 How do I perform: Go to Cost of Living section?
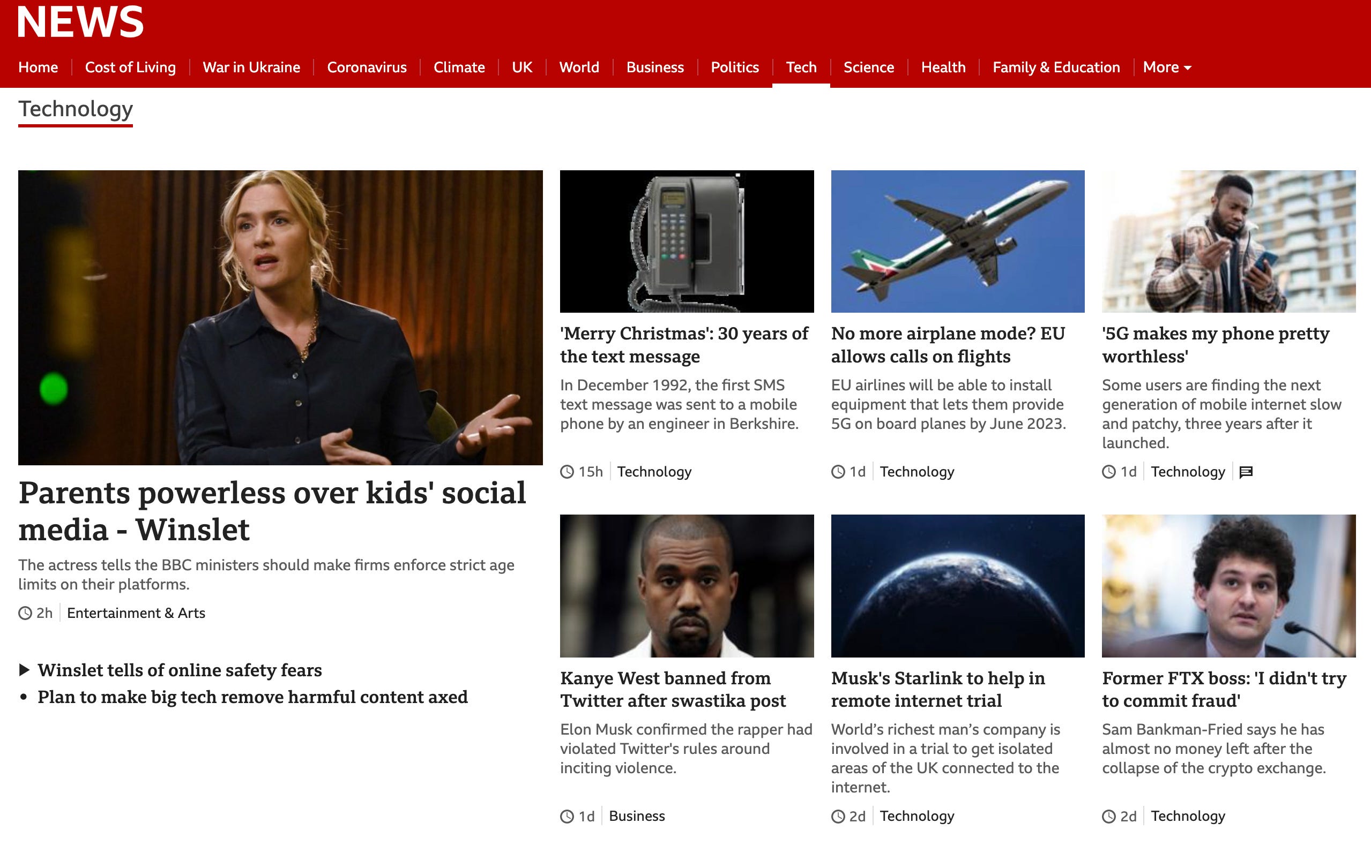coord(130,67)
